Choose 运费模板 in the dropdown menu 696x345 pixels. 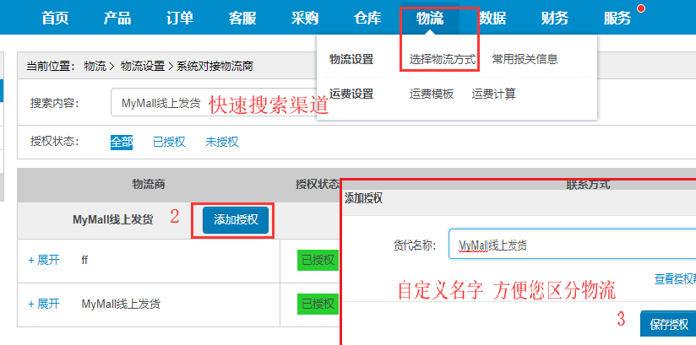(x=432, y=94)
